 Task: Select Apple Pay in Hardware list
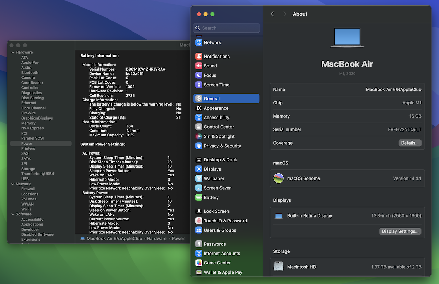click(30, 63)
